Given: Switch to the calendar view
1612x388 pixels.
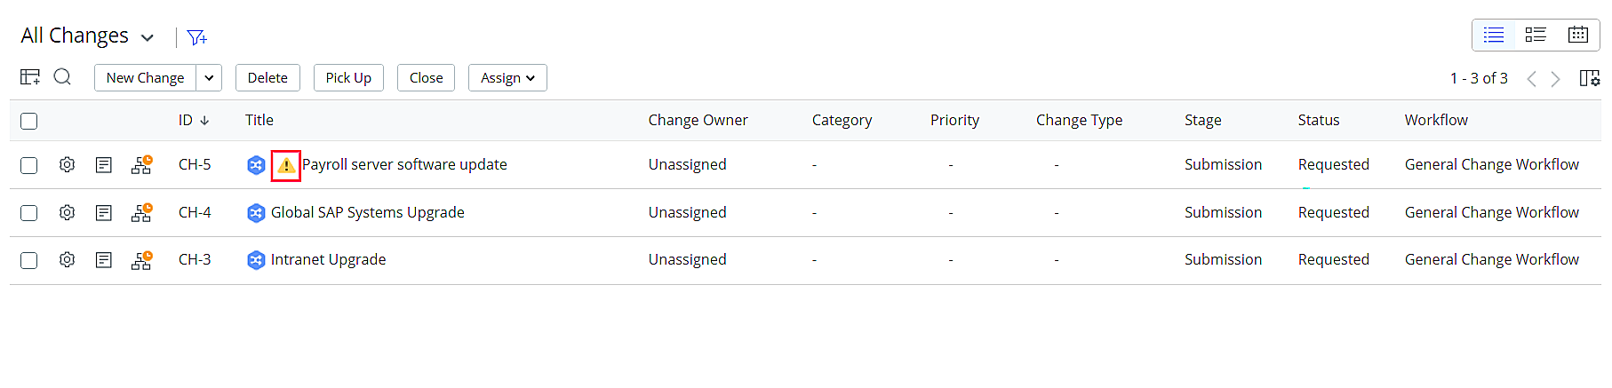Looking at the screenshot, I should click(x=1578, y=35).
